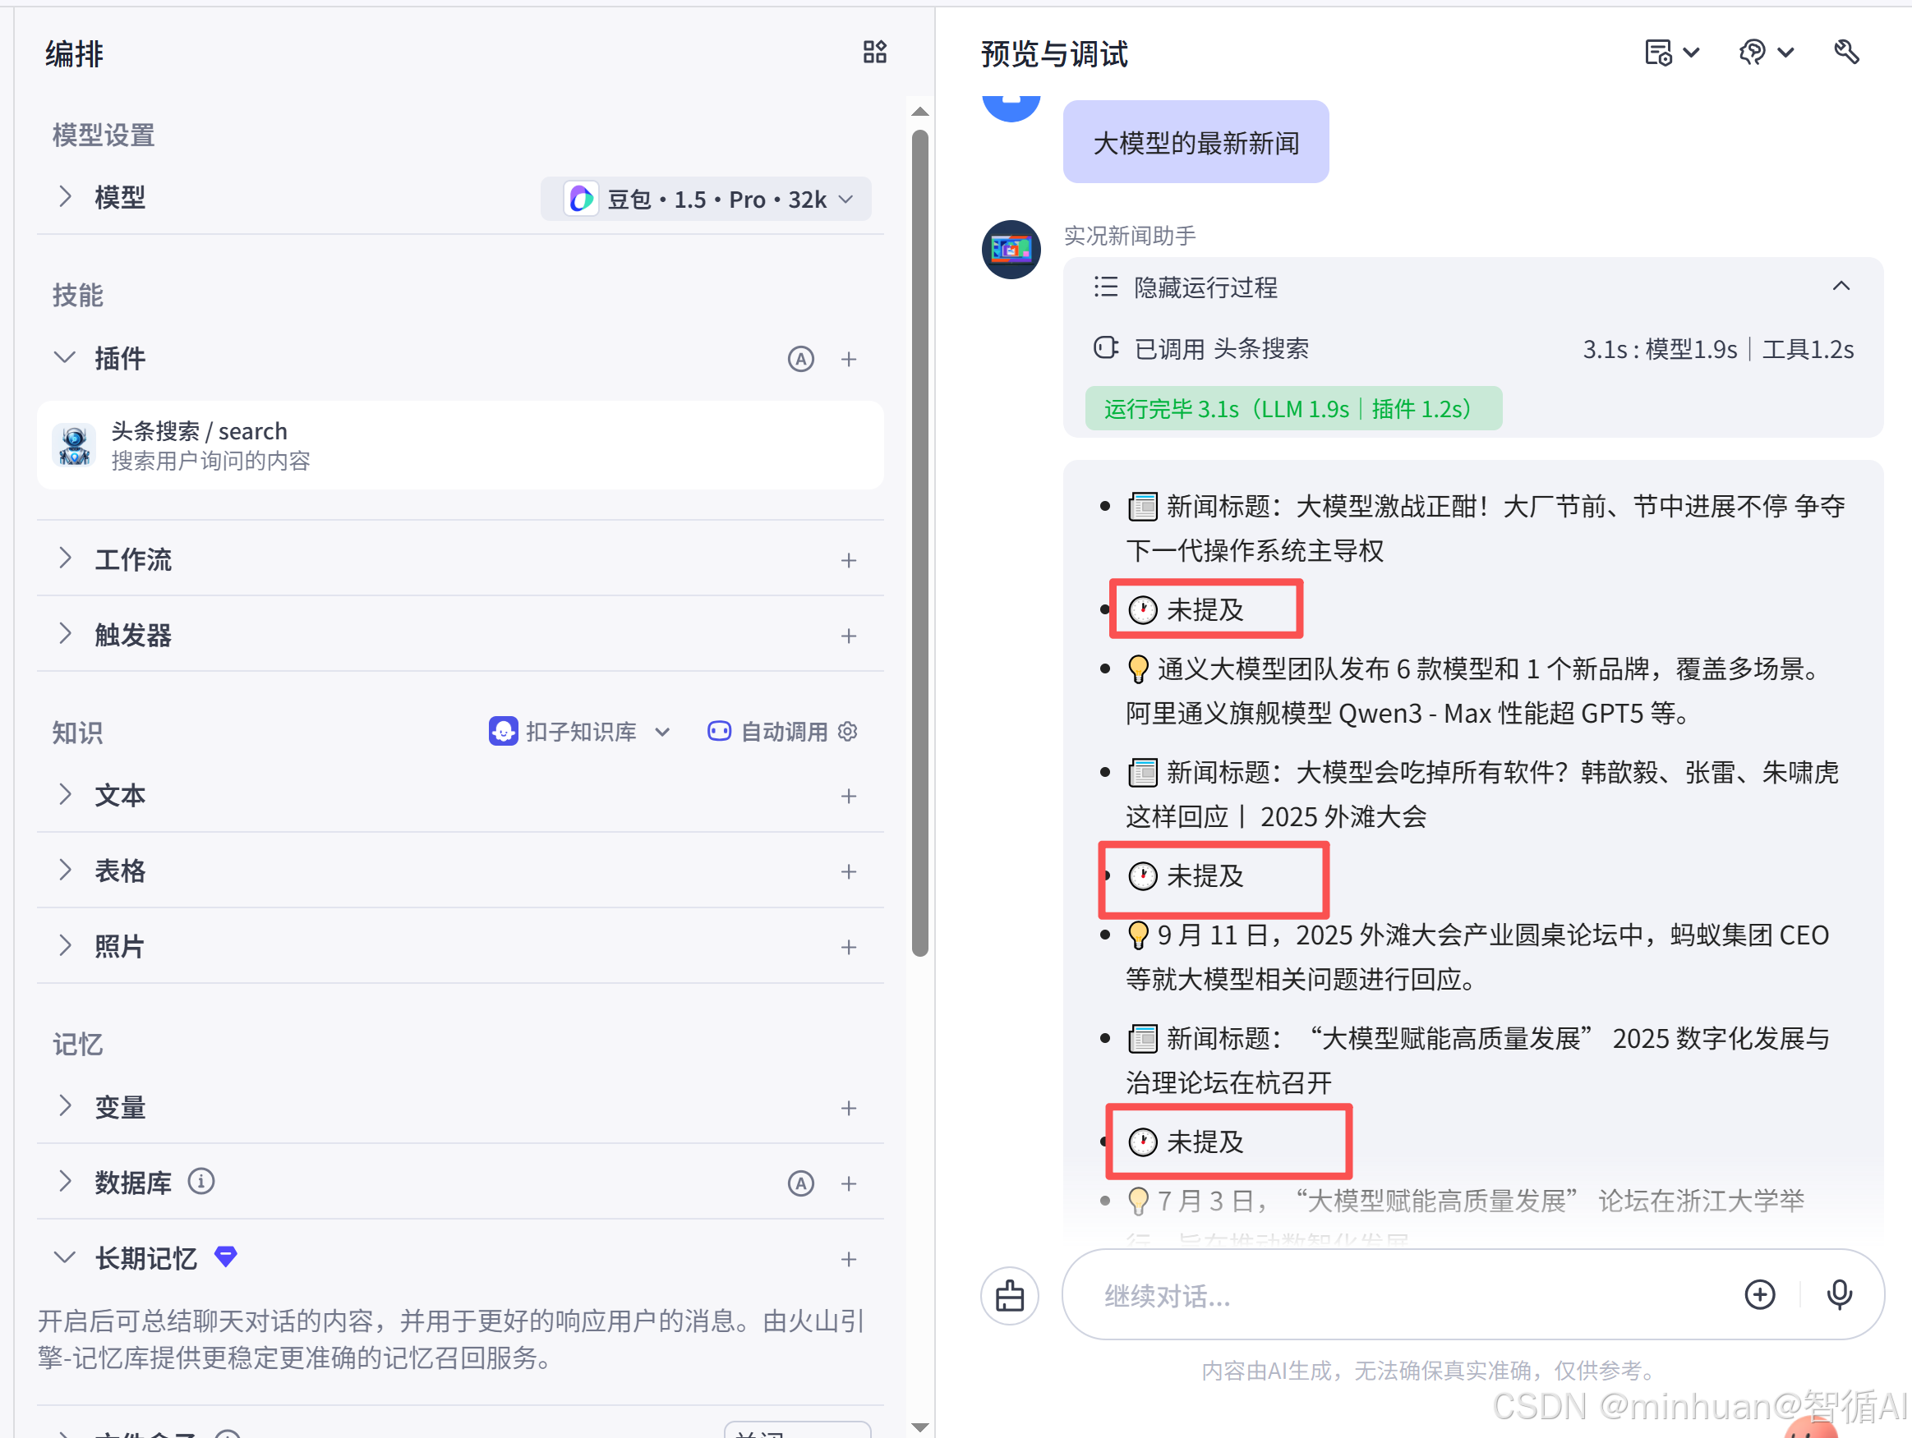Collapse 隐藏运行过程 panel with the chevron

coord(1841,286)
